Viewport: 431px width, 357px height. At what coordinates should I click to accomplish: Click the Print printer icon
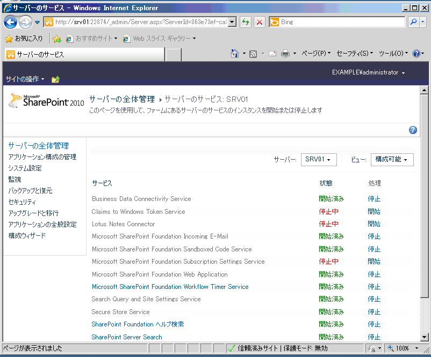click(x=285, y=54)
